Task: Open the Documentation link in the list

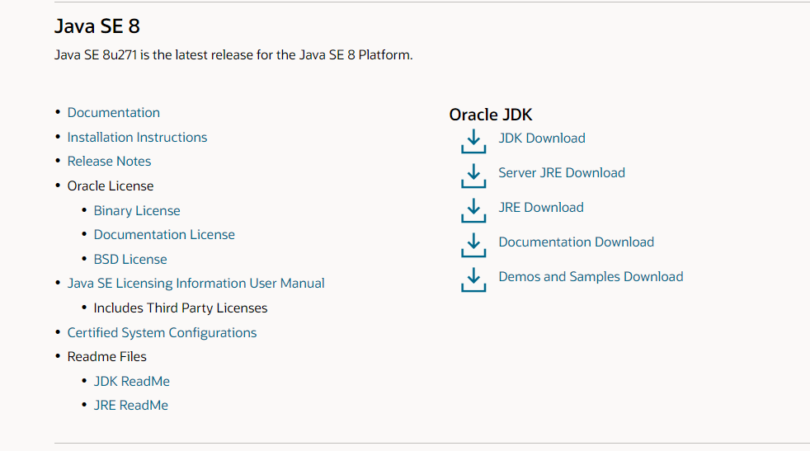Action: pyautogui.click(x=114, y=113)
